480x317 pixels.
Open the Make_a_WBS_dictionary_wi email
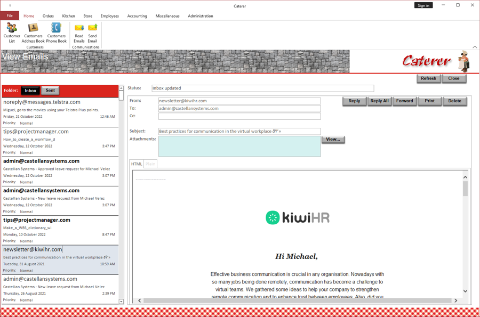coord(60,230)
